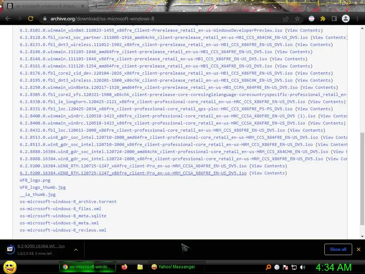
Task: Click the scrollbar down arrow
Action: 362,237
